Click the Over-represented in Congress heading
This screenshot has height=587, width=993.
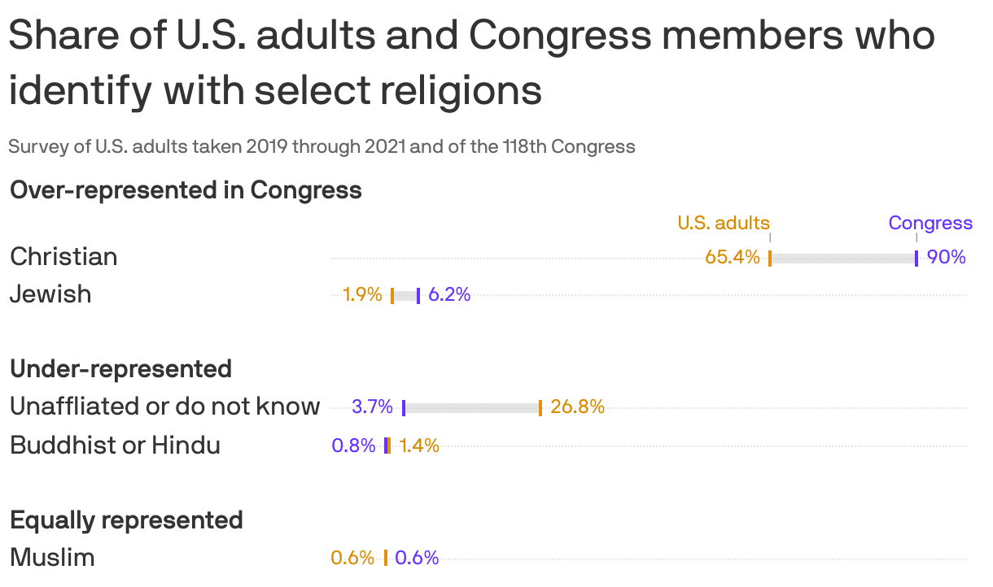click(186, 190)
